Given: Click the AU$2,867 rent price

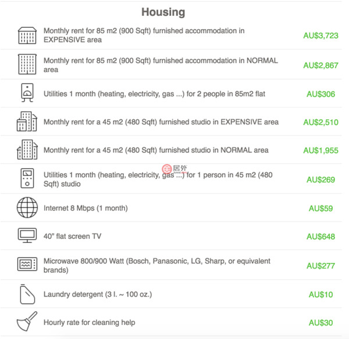Looking at the screenshot, I should coord(320,65).
